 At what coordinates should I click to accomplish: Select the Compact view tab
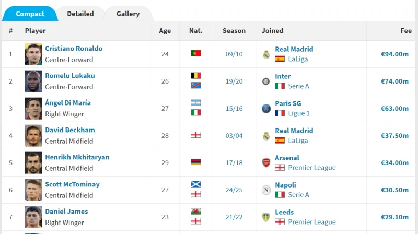[30, 14]
